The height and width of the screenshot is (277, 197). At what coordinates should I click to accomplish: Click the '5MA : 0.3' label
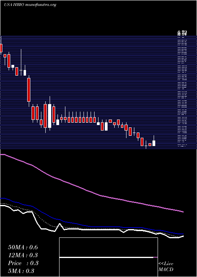(x=21, y=271)
